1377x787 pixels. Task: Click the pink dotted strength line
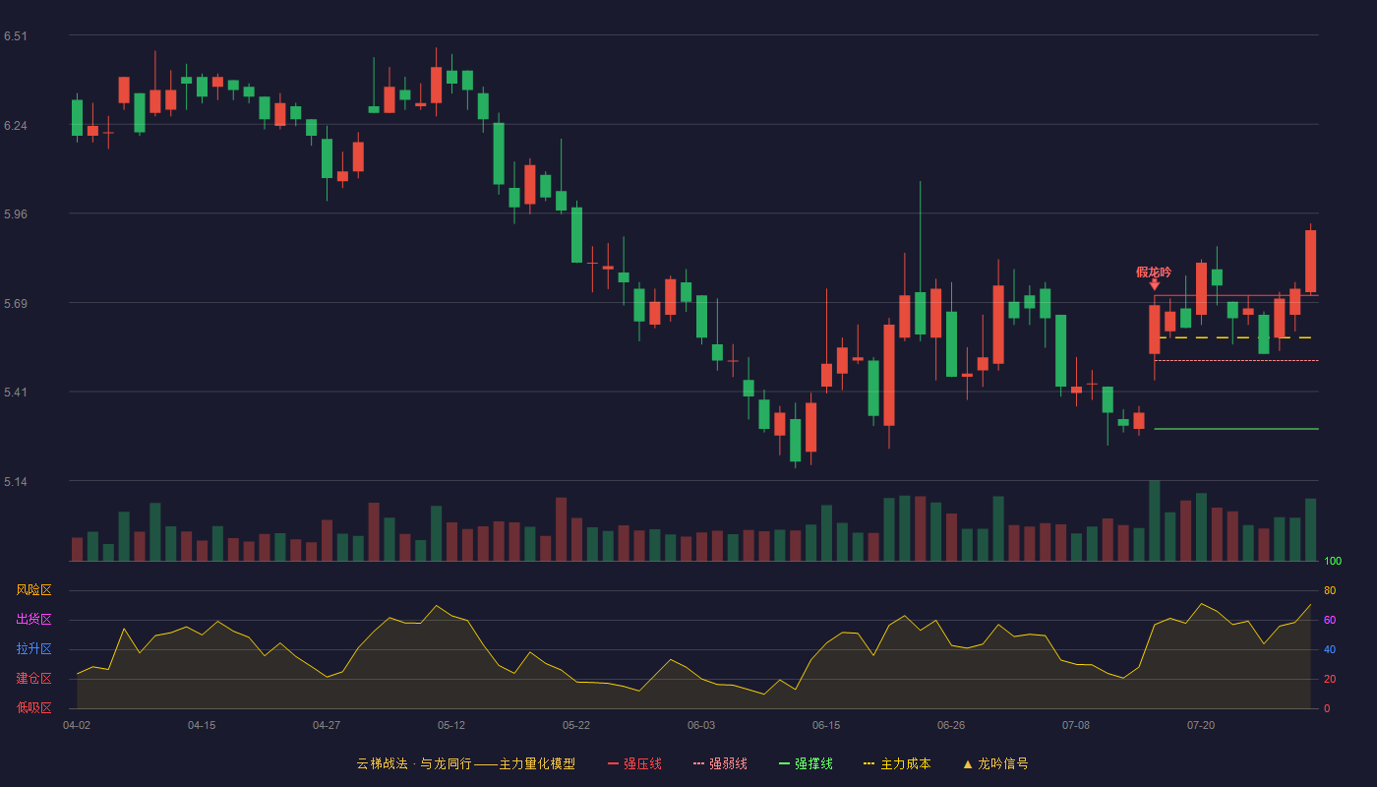coord(1236,361)
